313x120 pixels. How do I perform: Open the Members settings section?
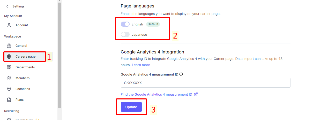(22, 78)
